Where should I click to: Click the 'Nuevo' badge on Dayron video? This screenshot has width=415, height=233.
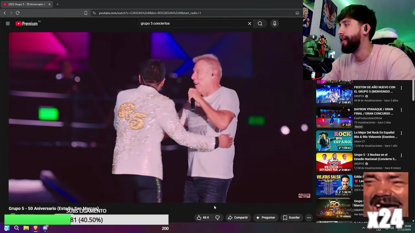click(x=359, y=127)
